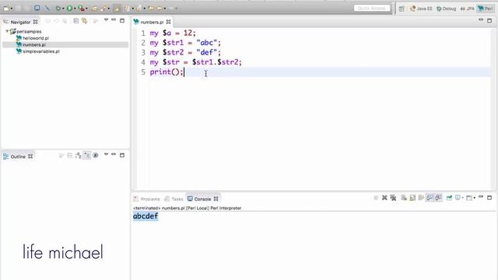Click the Pin Console icon

[449, 198]
